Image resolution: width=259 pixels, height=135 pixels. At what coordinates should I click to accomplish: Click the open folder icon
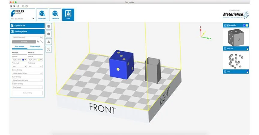(x=14, y=6)
